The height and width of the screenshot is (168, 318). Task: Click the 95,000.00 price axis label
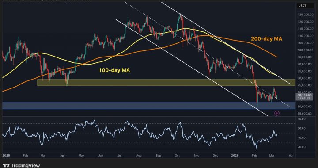point(305,57)
